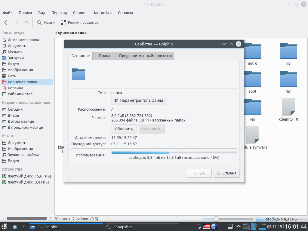Open Корзина trash place
The width and height of the screenshot is (308, 231).
pyautogui.click(x=26, y=88)
